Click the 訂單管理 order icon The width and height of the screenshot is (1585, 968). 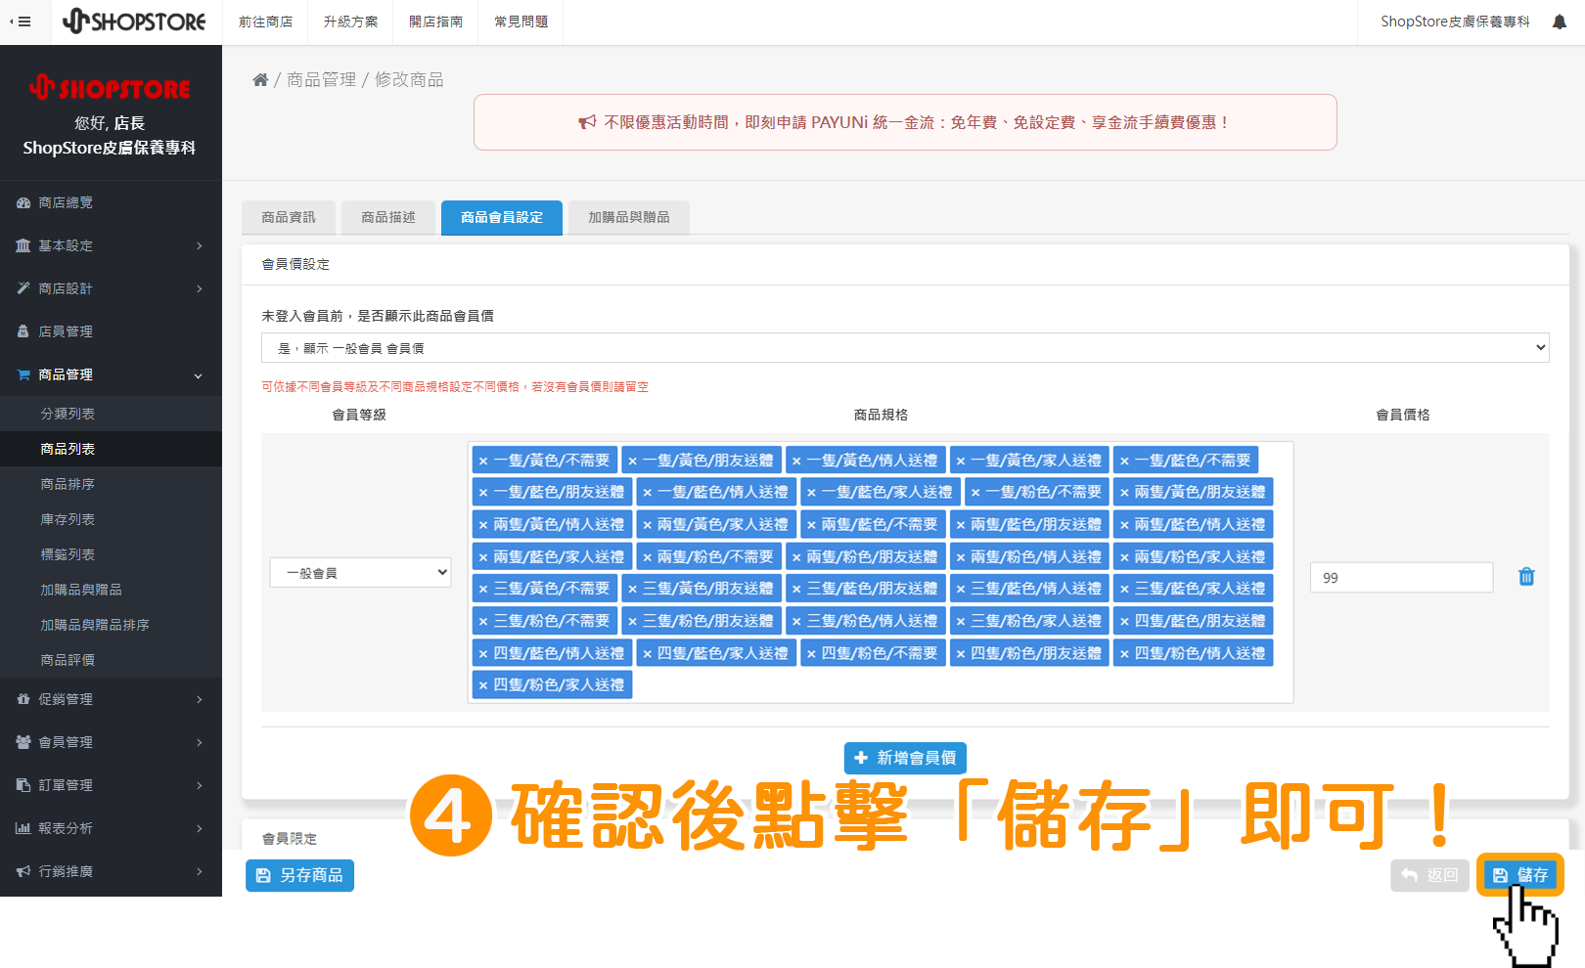click(x=23, y=785)
